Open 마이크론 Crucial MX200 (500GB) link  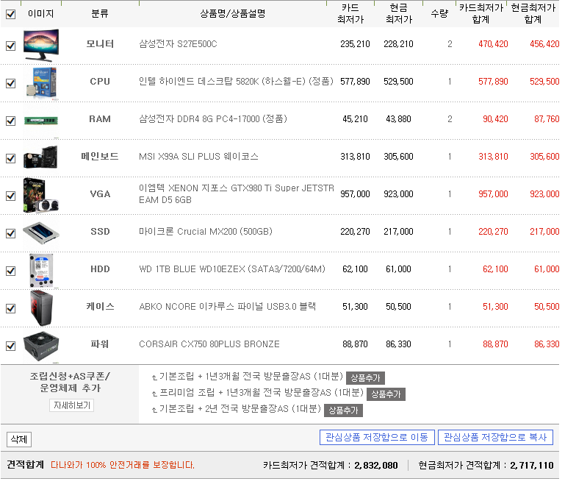point(206,232)
